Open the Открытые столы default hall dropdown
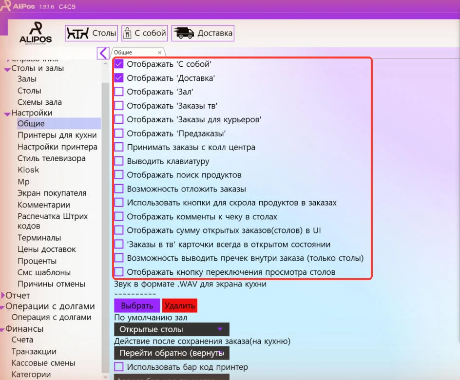This screenshot has width=460, height=380. 172,329
